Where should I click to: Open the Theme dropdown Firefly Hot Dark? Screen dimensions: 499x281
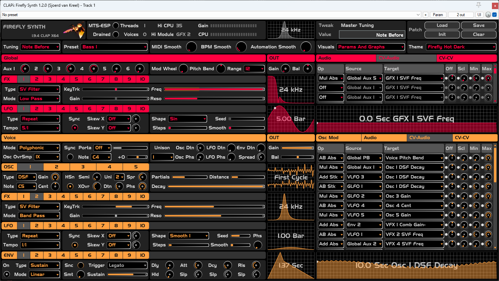tap(461, 47)
